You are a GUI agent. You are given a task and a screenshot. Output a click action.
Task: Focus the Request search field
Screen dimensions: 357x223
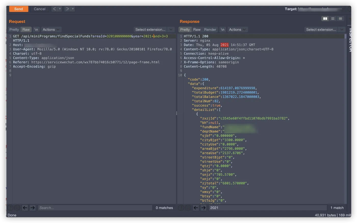95,208
